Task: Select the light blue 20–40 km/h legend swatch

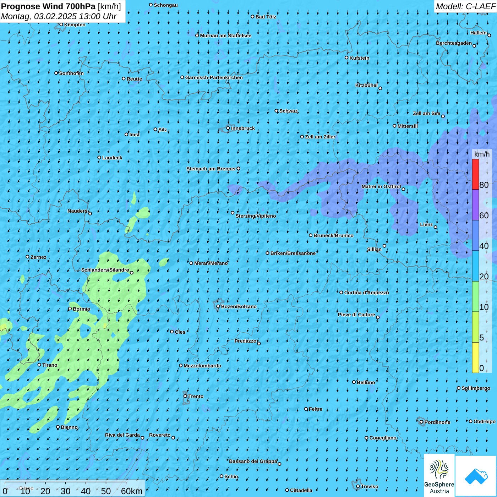Action: pyautogui.click(x=475, y=266)
